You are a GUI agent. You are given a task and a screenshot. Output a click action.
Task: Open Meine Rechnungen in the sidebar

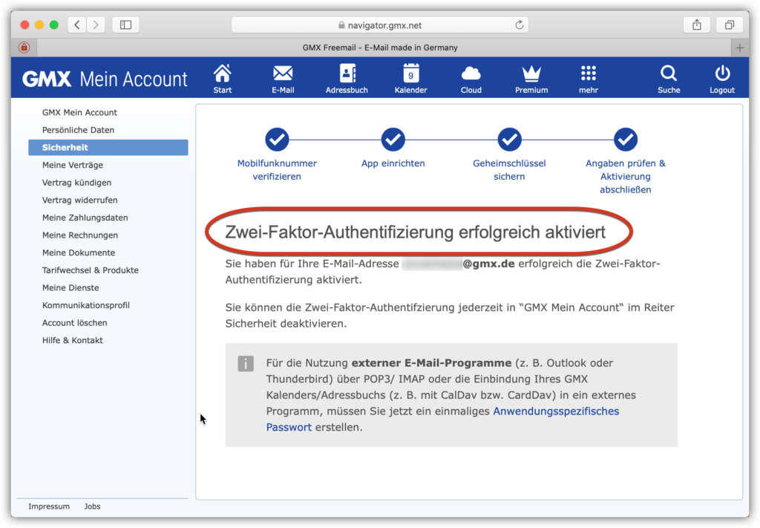80,235
